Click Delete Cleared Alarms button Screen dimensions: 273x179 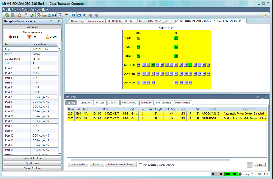point(121,165)
